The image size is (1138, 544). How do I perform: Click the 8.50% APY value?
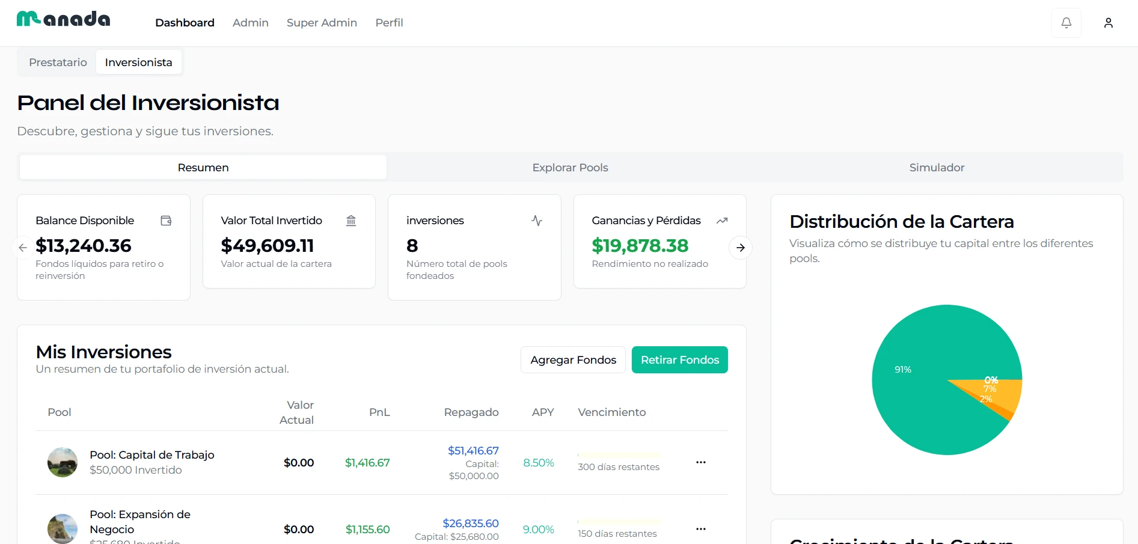(x=539, y=463)
